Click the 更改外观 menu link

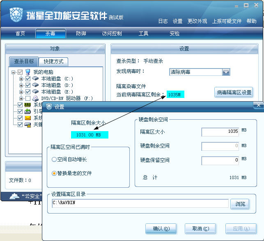[x=197, y=21]
